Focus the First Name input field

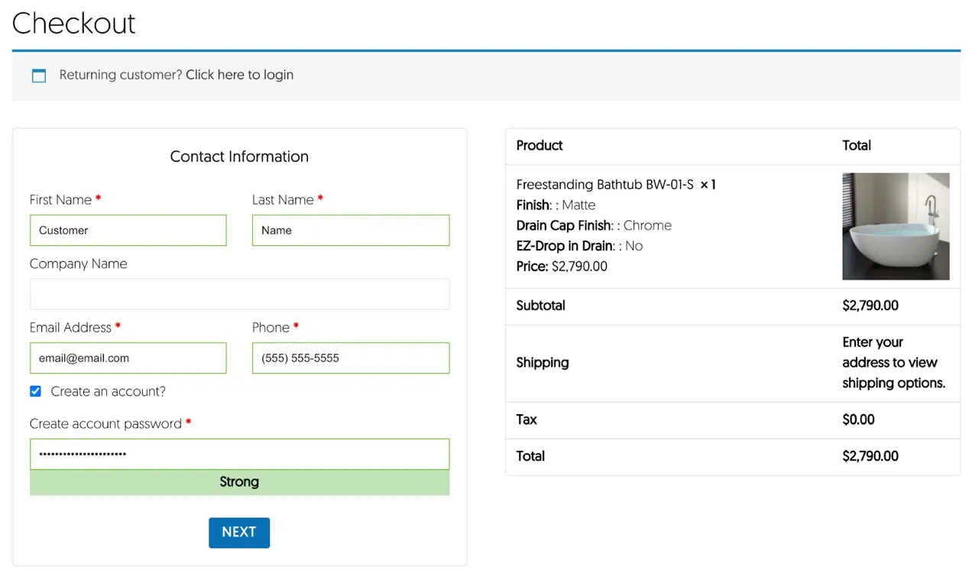[128, 230]
